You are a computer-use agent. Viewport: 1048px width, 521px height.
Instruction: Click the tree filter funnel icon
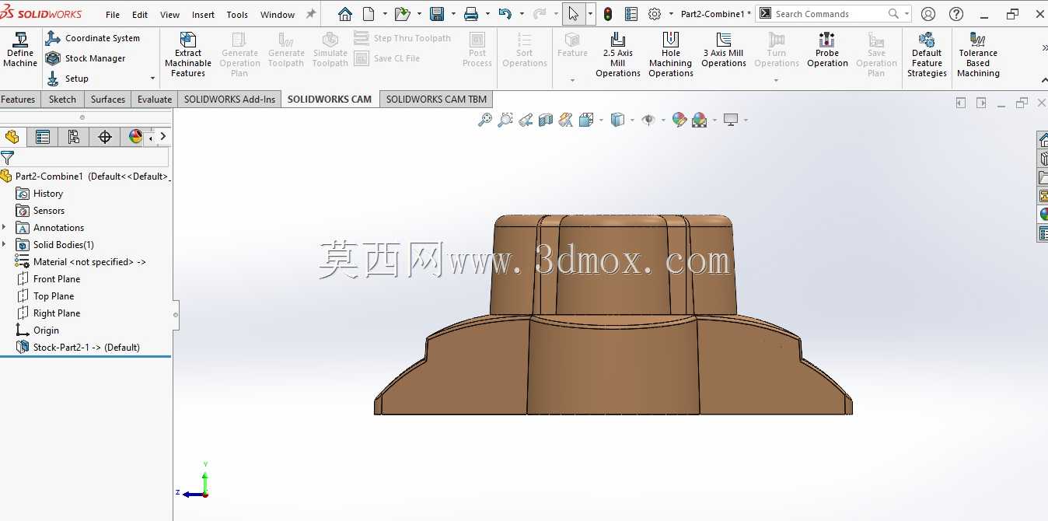coord(8,159)
